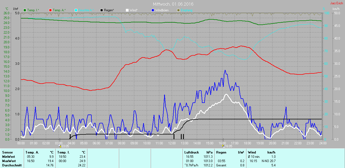Click the '09:00' time axis label
Screen dimensions: 345x168
coord(134,143)
